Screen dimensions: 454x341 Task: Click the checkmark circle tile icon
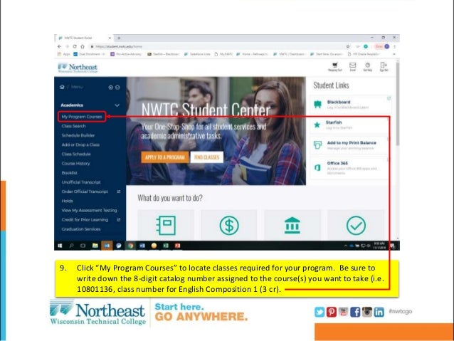[356, 225]
